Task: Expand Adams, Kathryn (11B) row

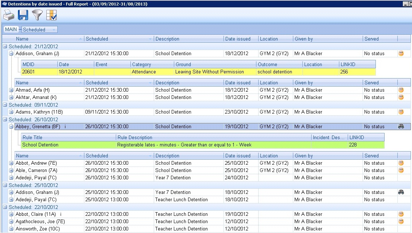Action: point(11,112)
